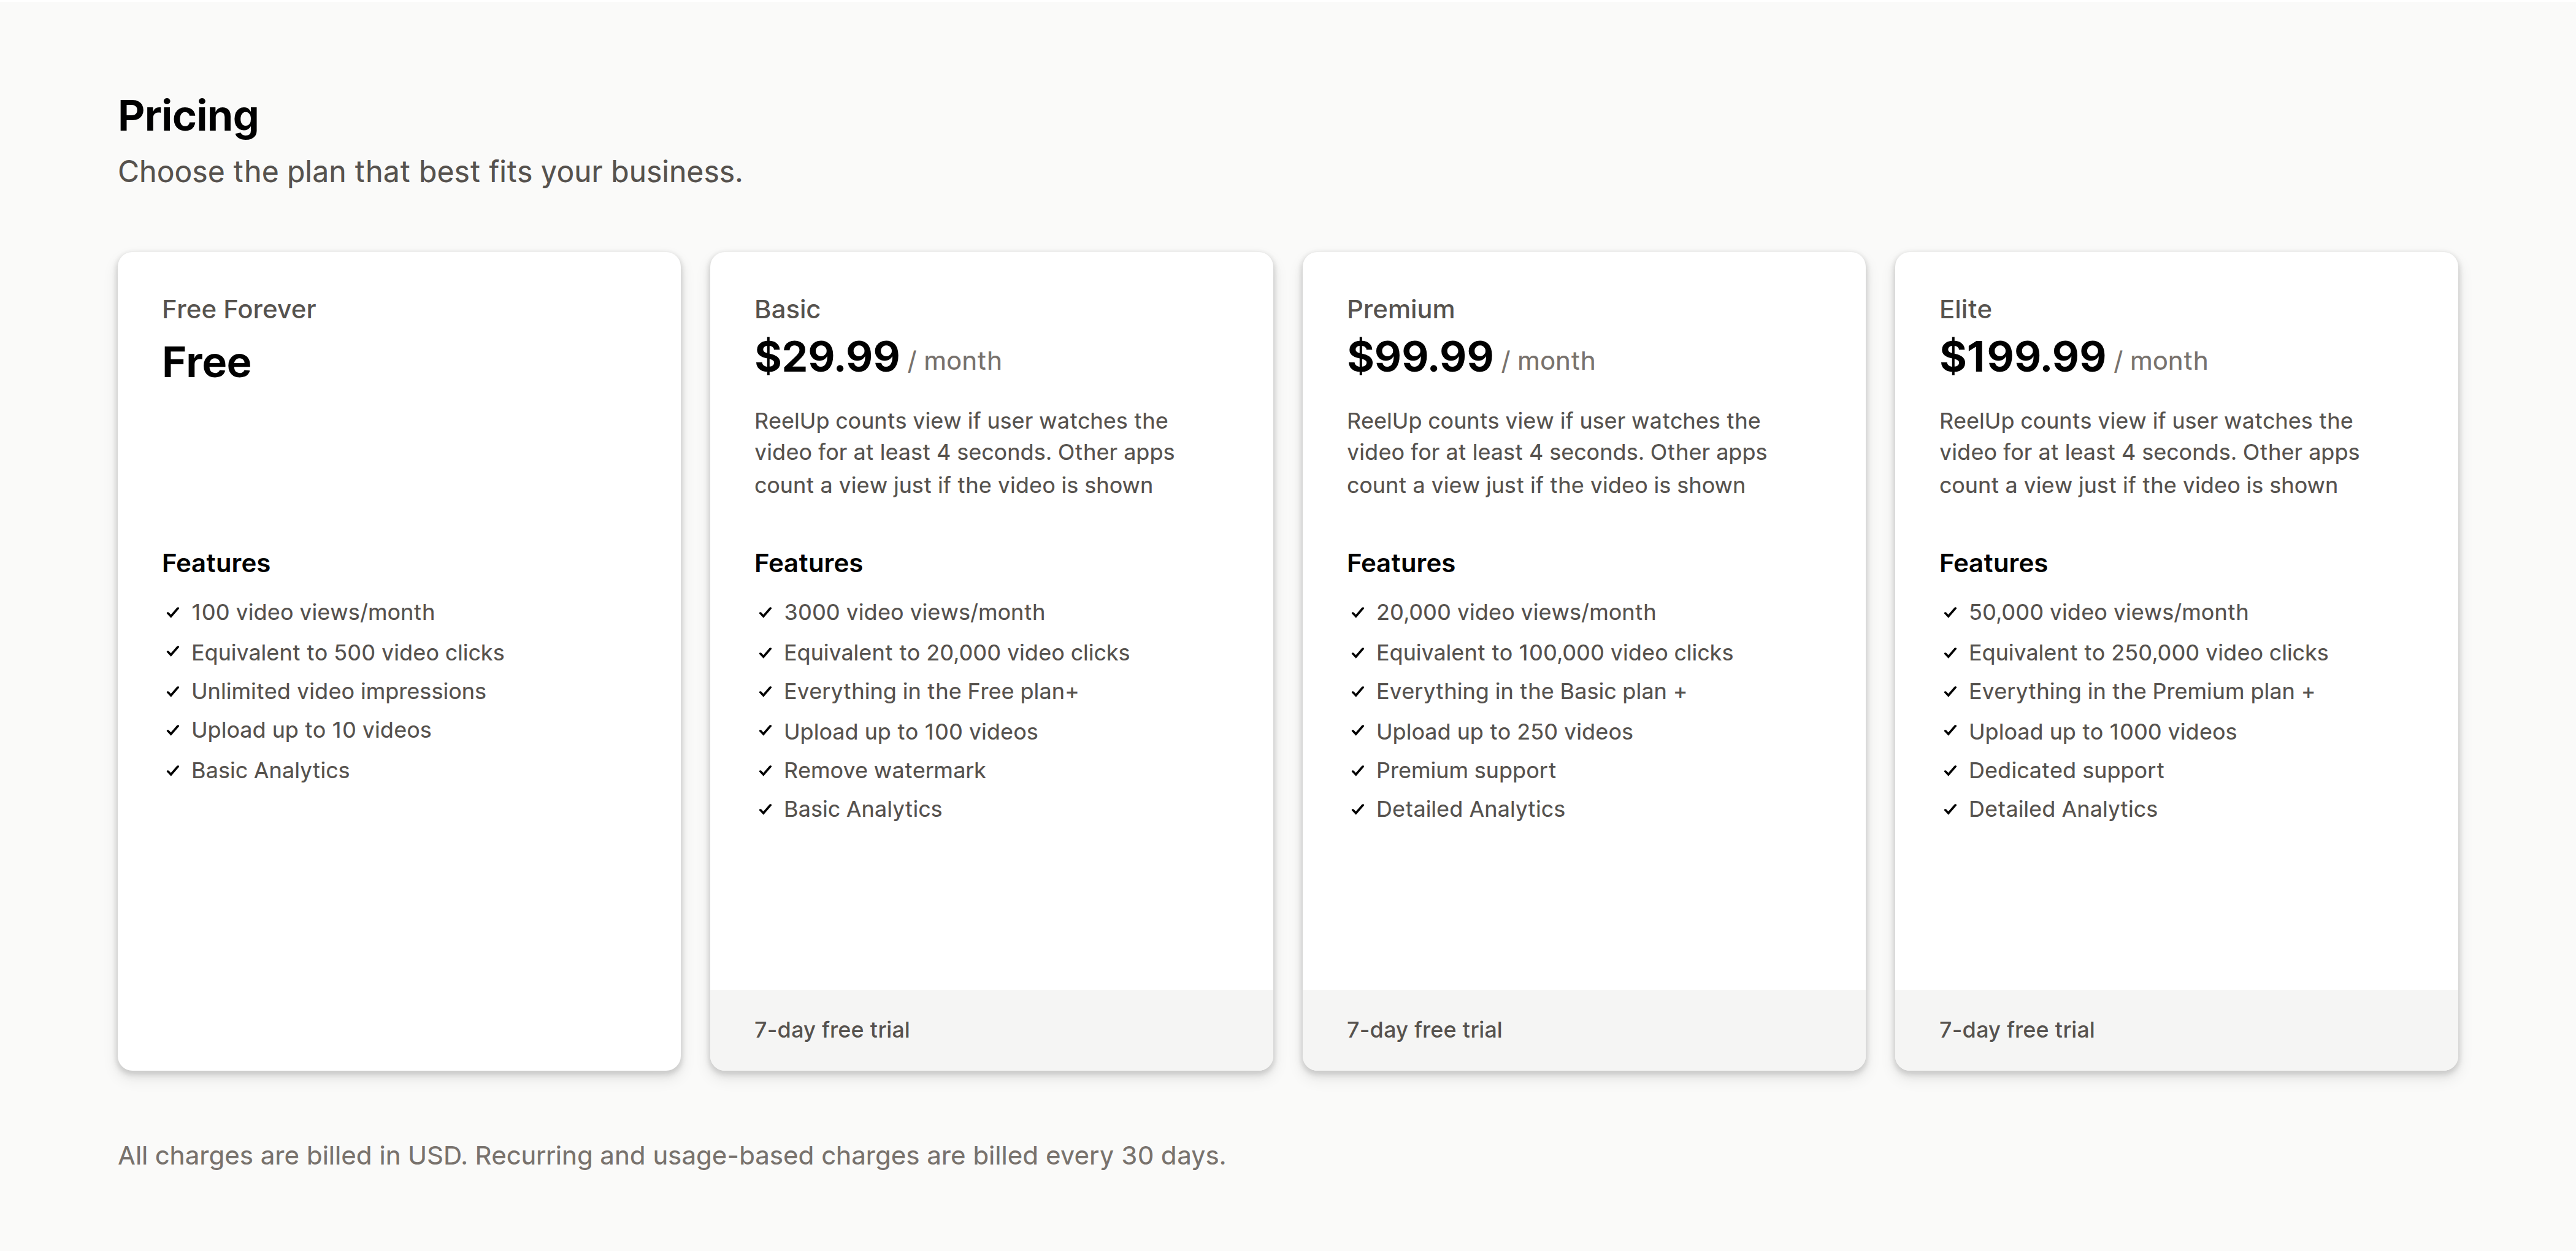Click the $99.99 per month price

click(x=1470, y=357)
